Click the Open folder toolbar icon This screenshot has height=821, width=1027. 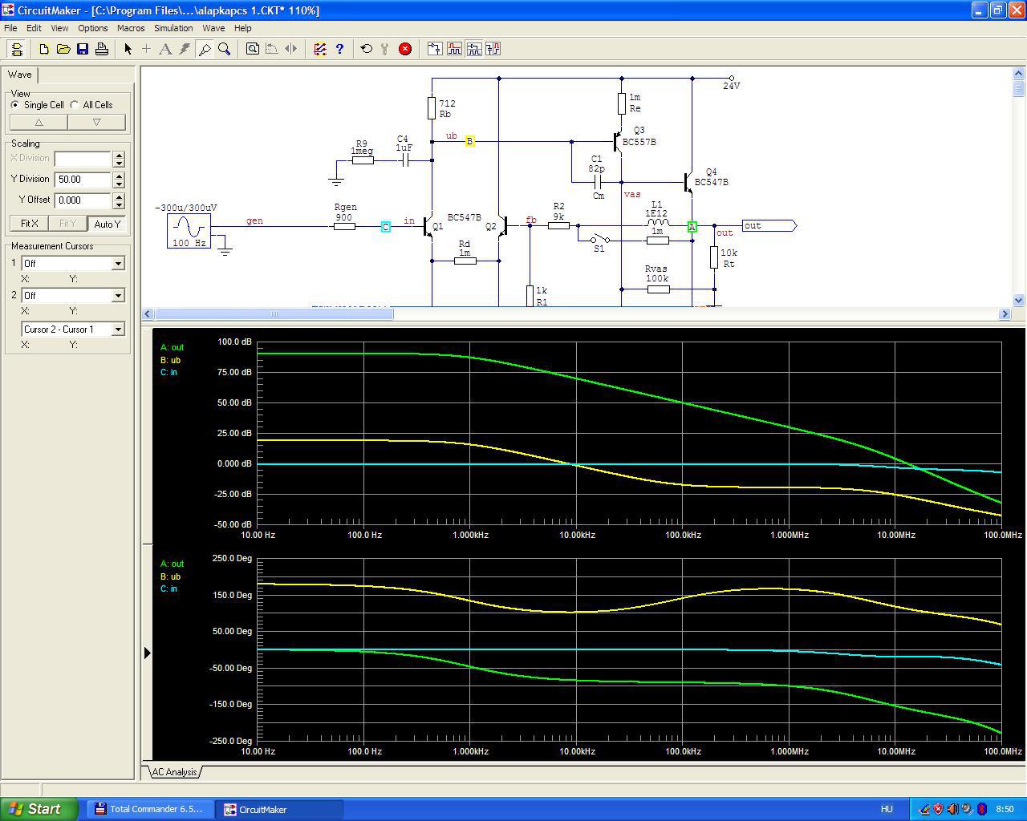pos(63,49)
